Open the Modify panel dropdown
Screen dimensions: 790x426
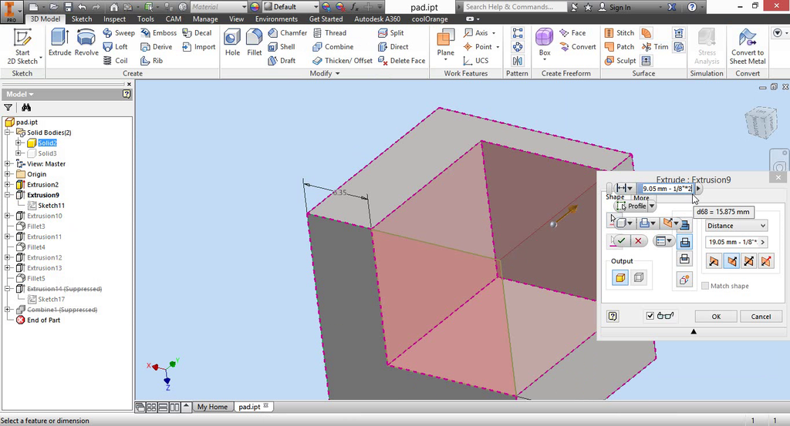[325, 73]
